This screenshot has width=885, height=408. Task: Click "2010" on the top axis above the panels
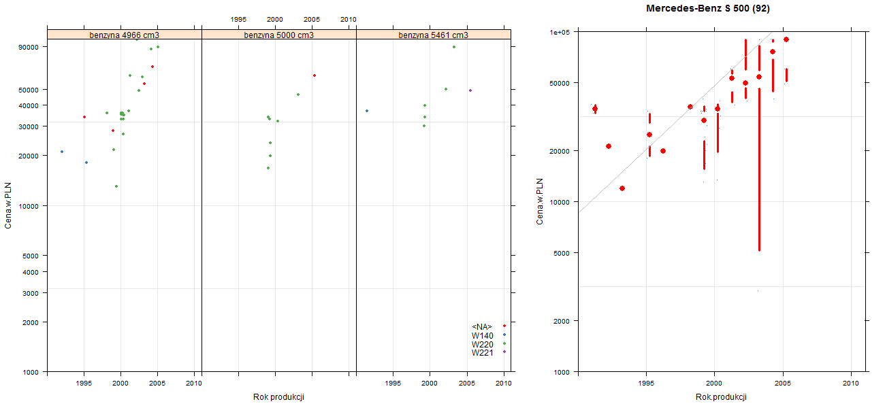click(349, 19)
